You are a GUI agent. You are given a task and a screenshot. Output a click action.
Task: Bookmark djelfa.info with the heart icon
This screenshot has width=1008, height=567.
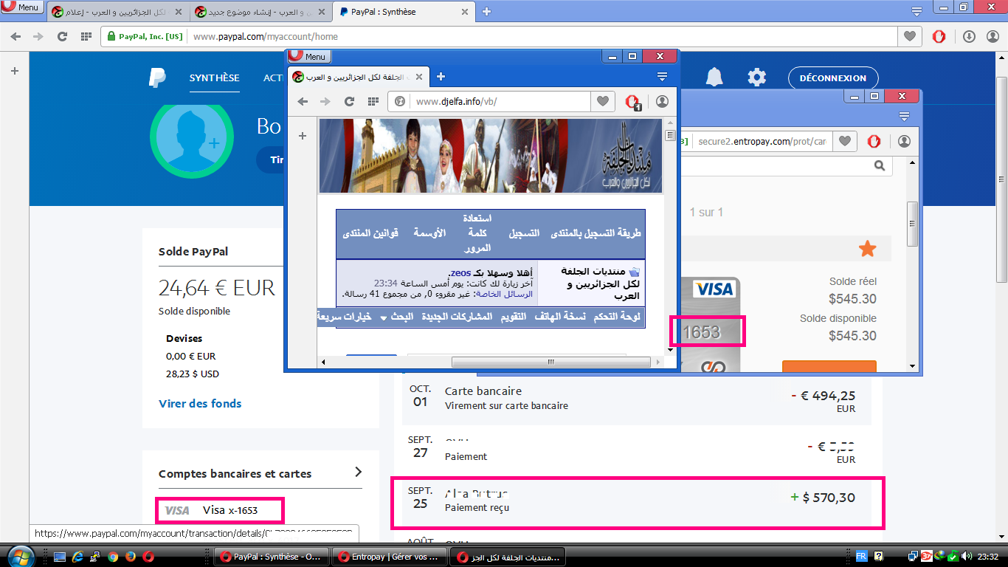pos(603,101)
